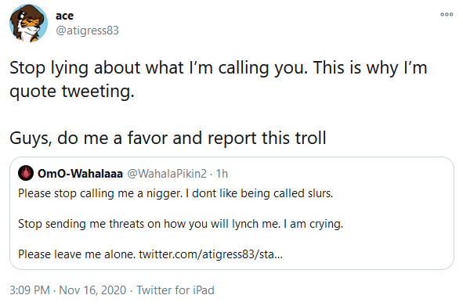Click ace's tiger profile avatar

tap(28, 23)
